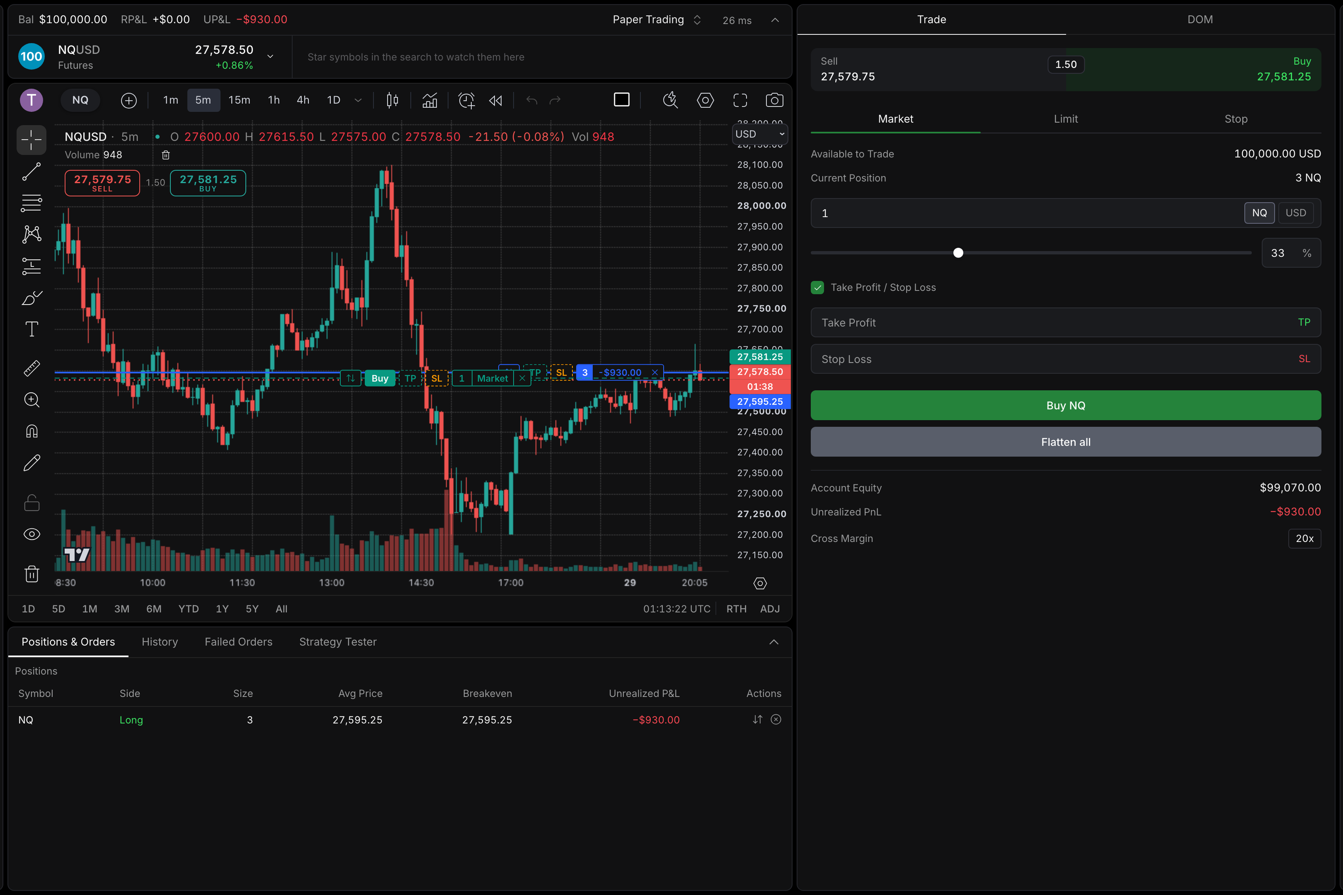Click the bar replay rewind icon
Viewport: 1343px width, 895px height.
[496, 100]
